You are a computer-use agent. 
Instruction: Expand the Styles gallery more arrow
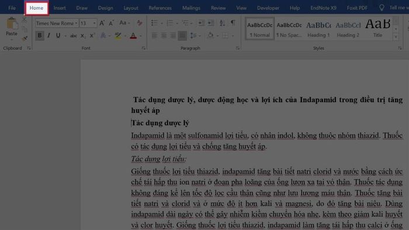pos(396,37)
